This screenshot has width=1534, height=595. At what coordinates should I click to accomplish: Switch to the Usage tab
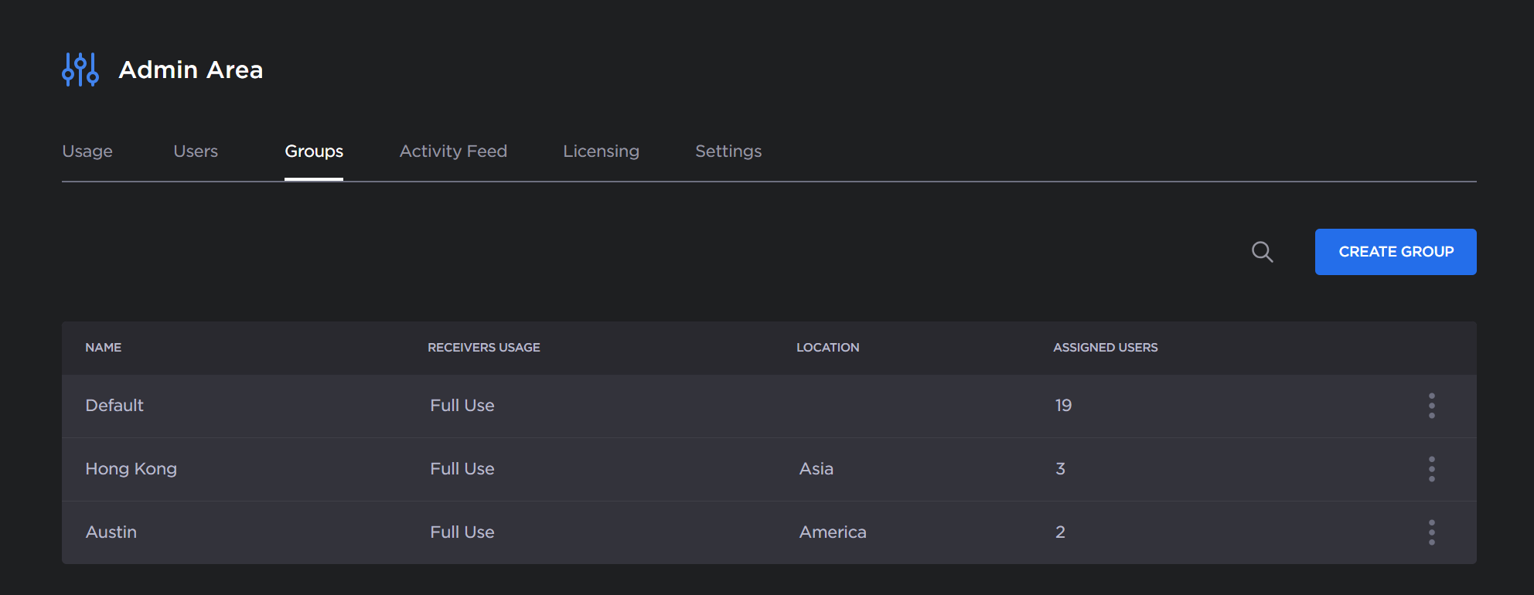pyautogui.click(x=87, y=151)
